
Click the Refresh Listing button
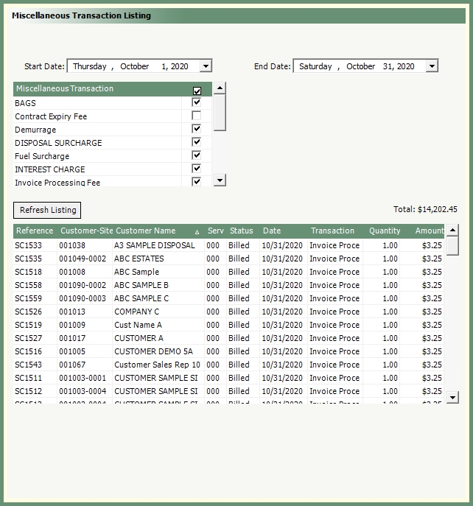coord(47,210)
